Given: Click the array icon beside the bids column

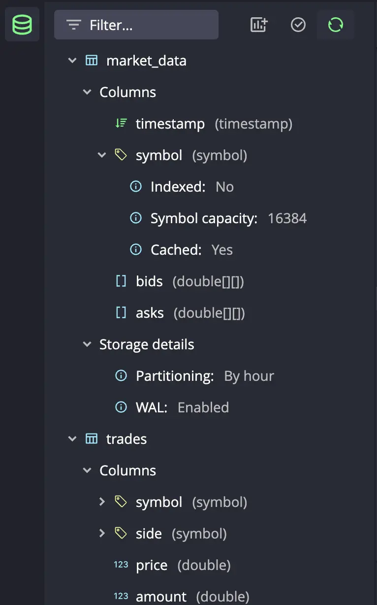Looking at the screenshot, I should 121,281.
